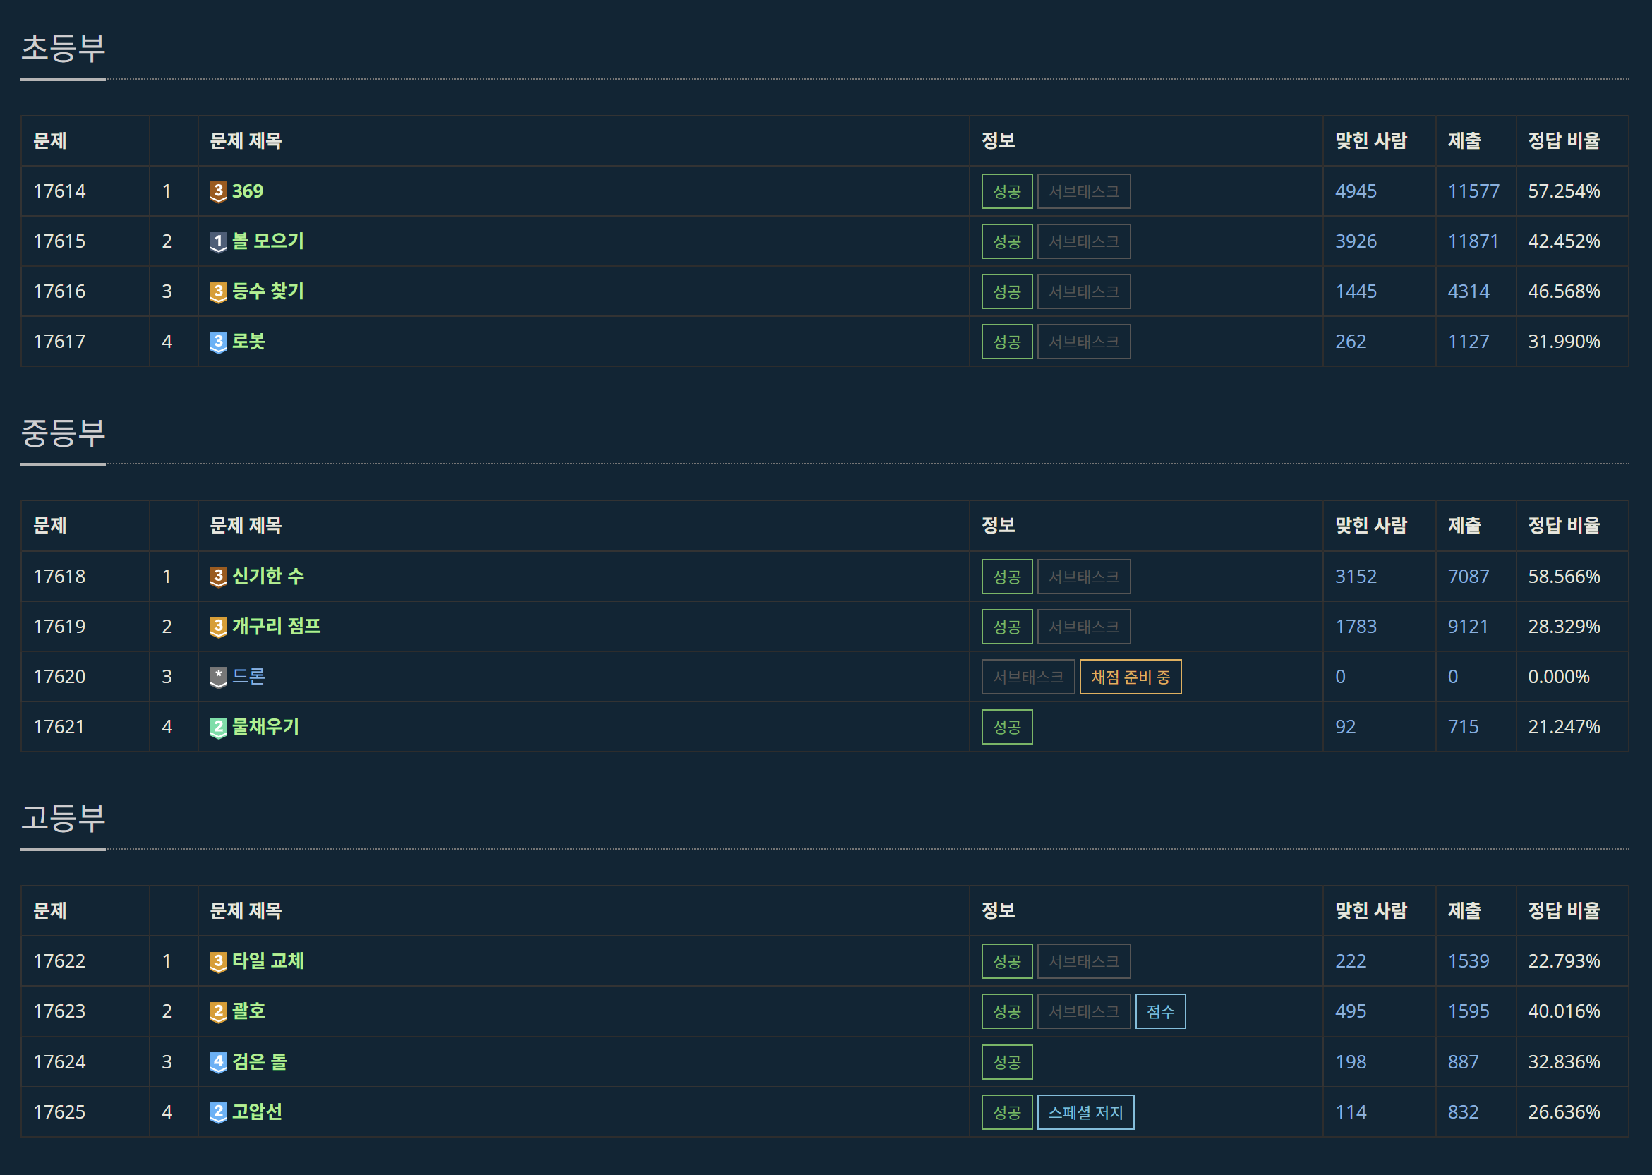This screenshot has height=1175, width=1652.
Task: Open submission count 11871 for 볼 모으기
Action: pos(1473,241)
